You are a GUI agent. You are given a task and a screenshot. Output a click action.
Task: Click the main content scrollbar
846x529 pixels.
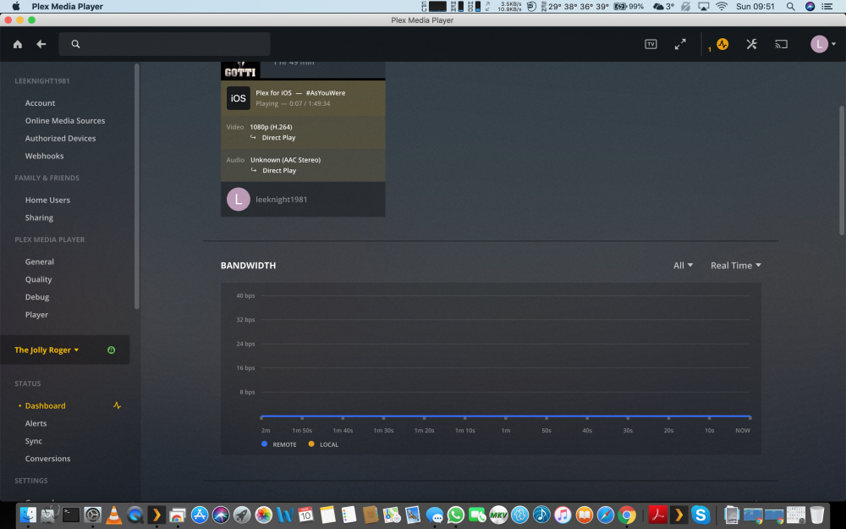841,170
